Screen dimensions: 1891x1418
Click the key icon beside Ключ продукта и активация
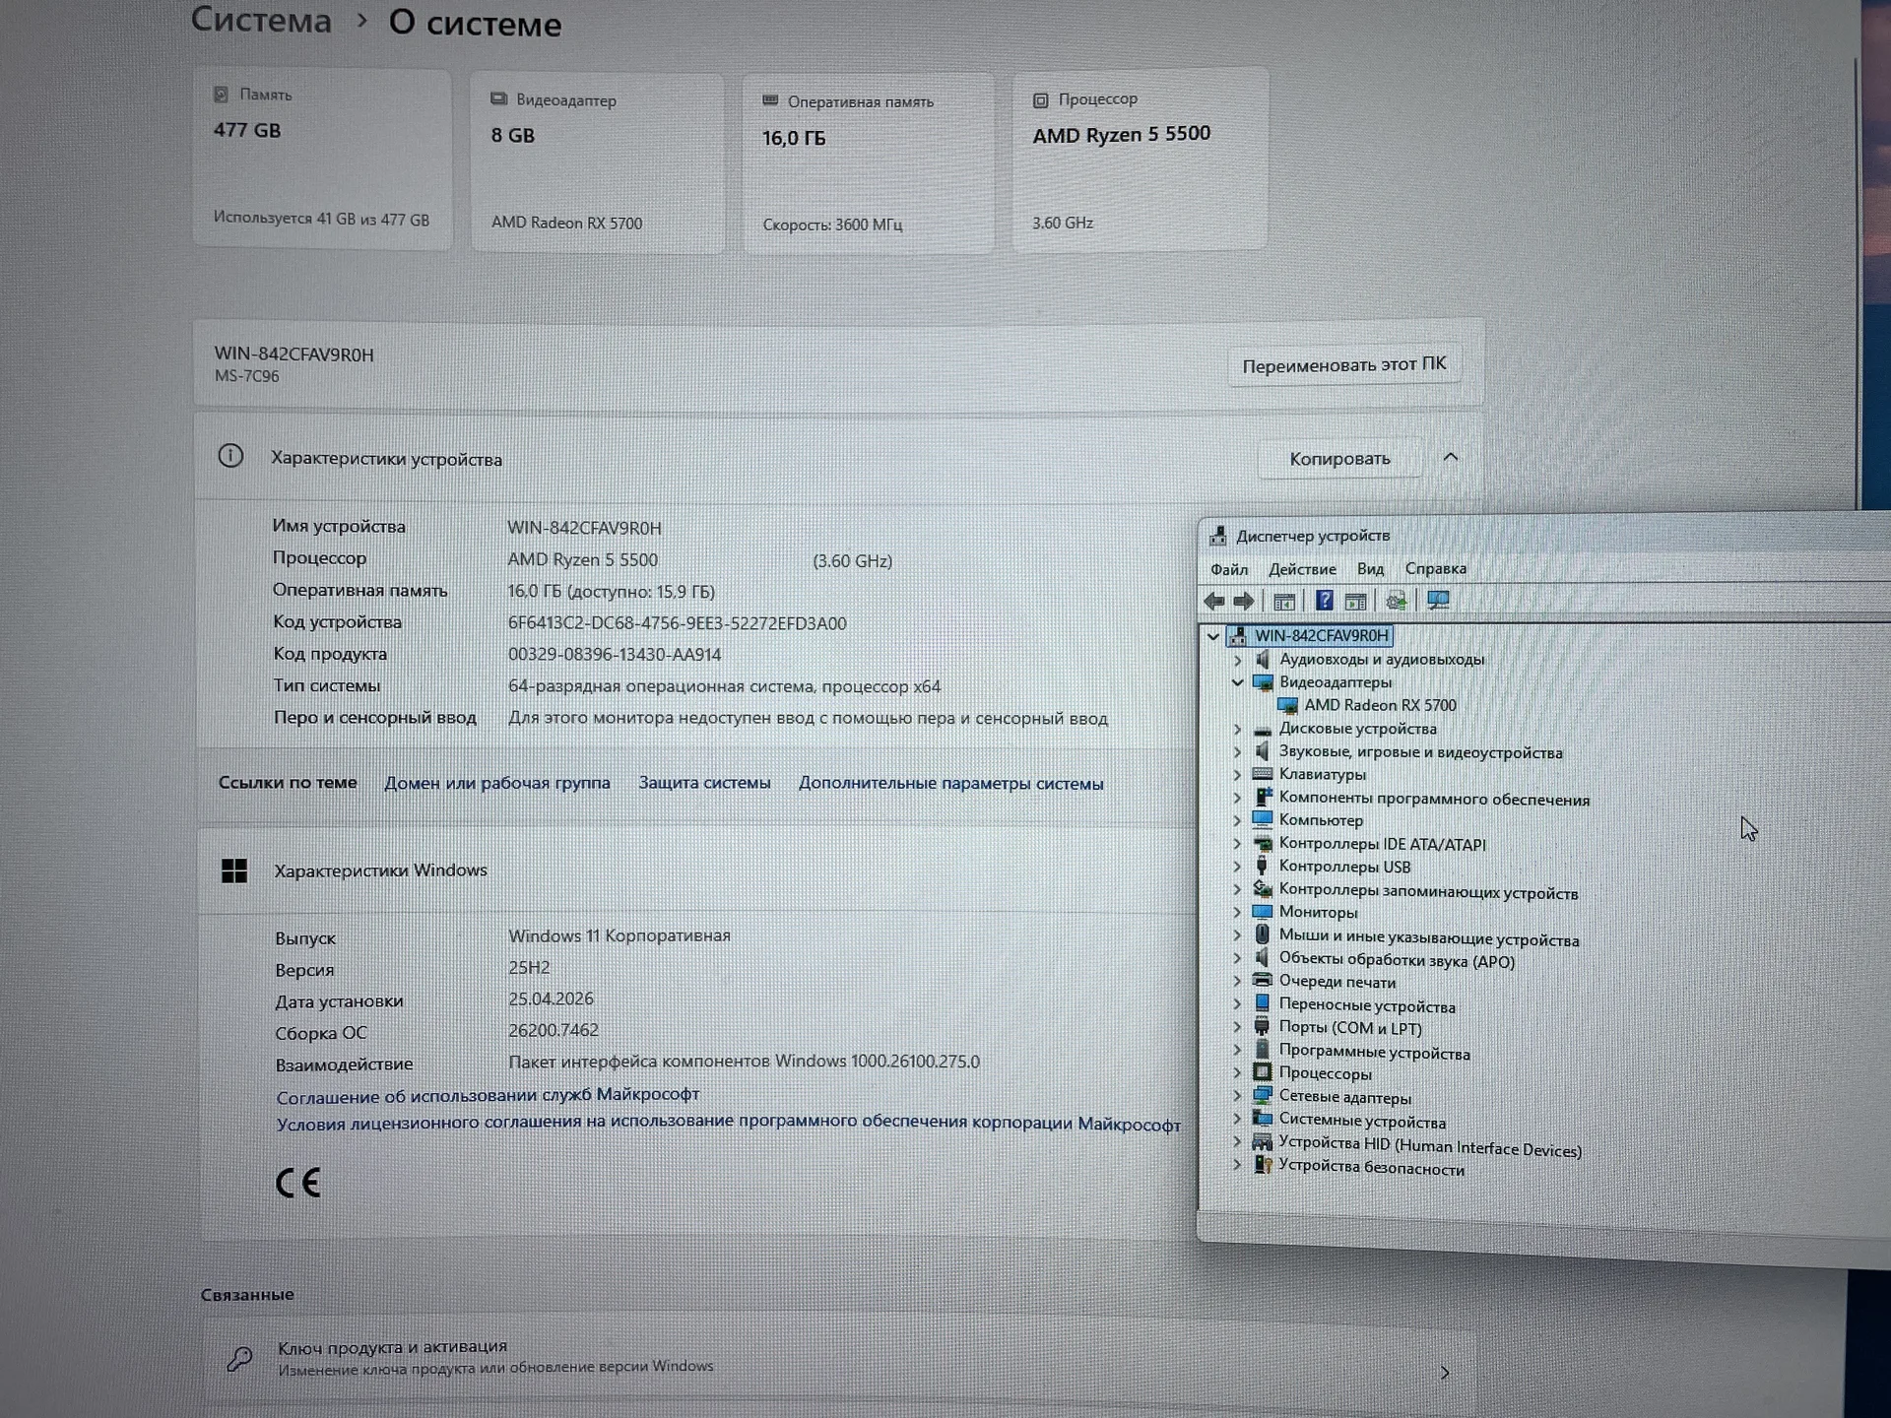click(x=239, y=1359)
